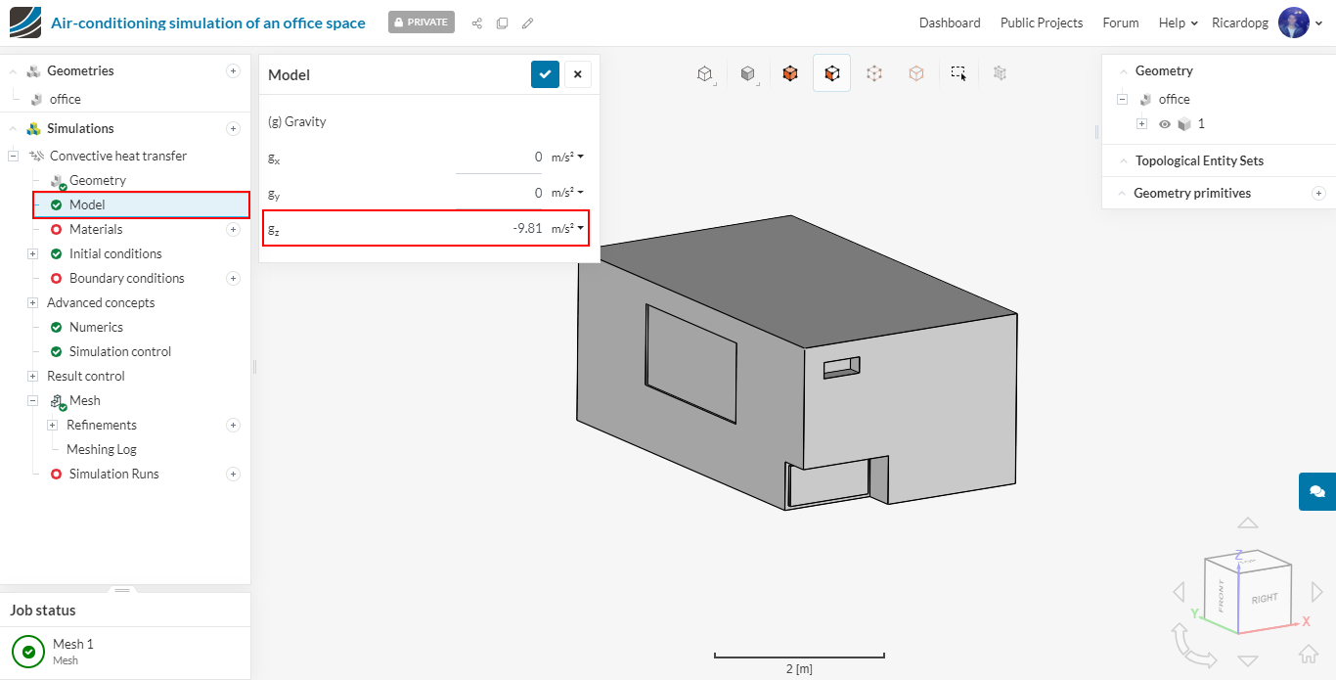
Task: Toggle visibility eye for part 1
Action: [1165, 124]
